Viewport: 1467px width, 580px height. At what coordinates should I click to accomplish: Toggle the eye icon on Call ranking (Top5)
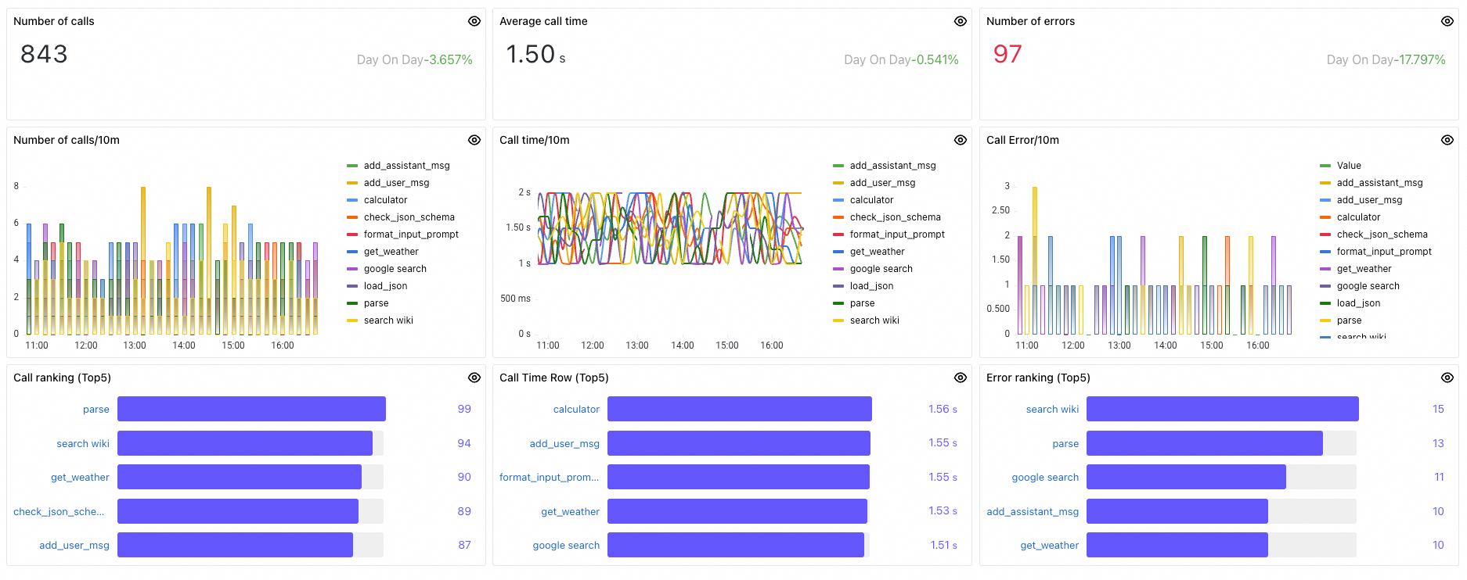click(x=474, y=378)
